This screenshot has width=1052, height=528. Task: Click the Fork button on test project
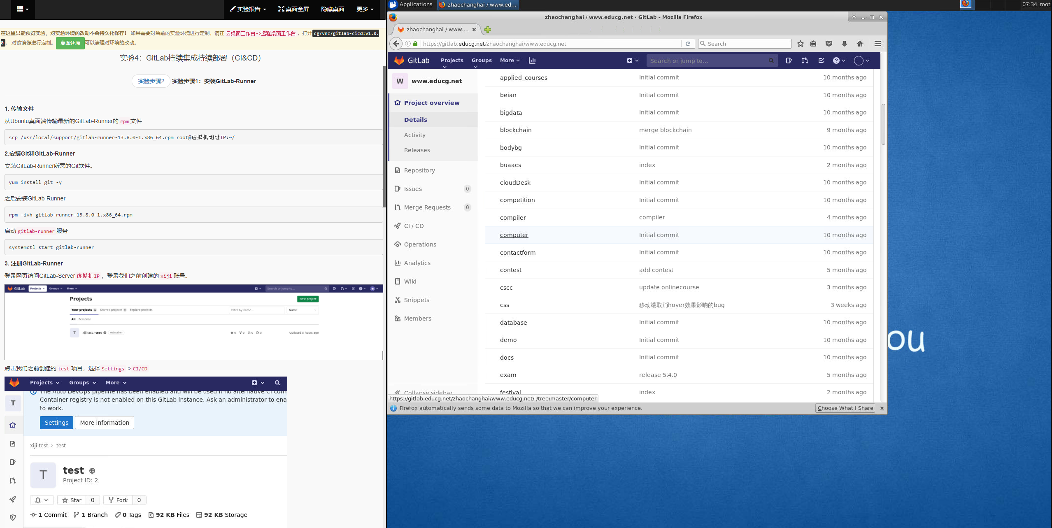click(x=118, y=500)
